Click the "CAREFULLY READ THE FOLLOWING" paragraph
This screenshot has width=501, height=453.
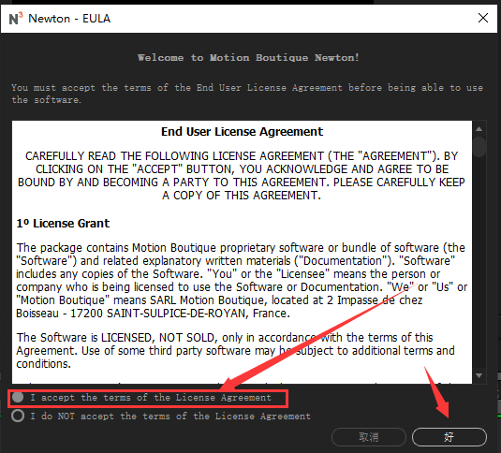tap(242, 176)
